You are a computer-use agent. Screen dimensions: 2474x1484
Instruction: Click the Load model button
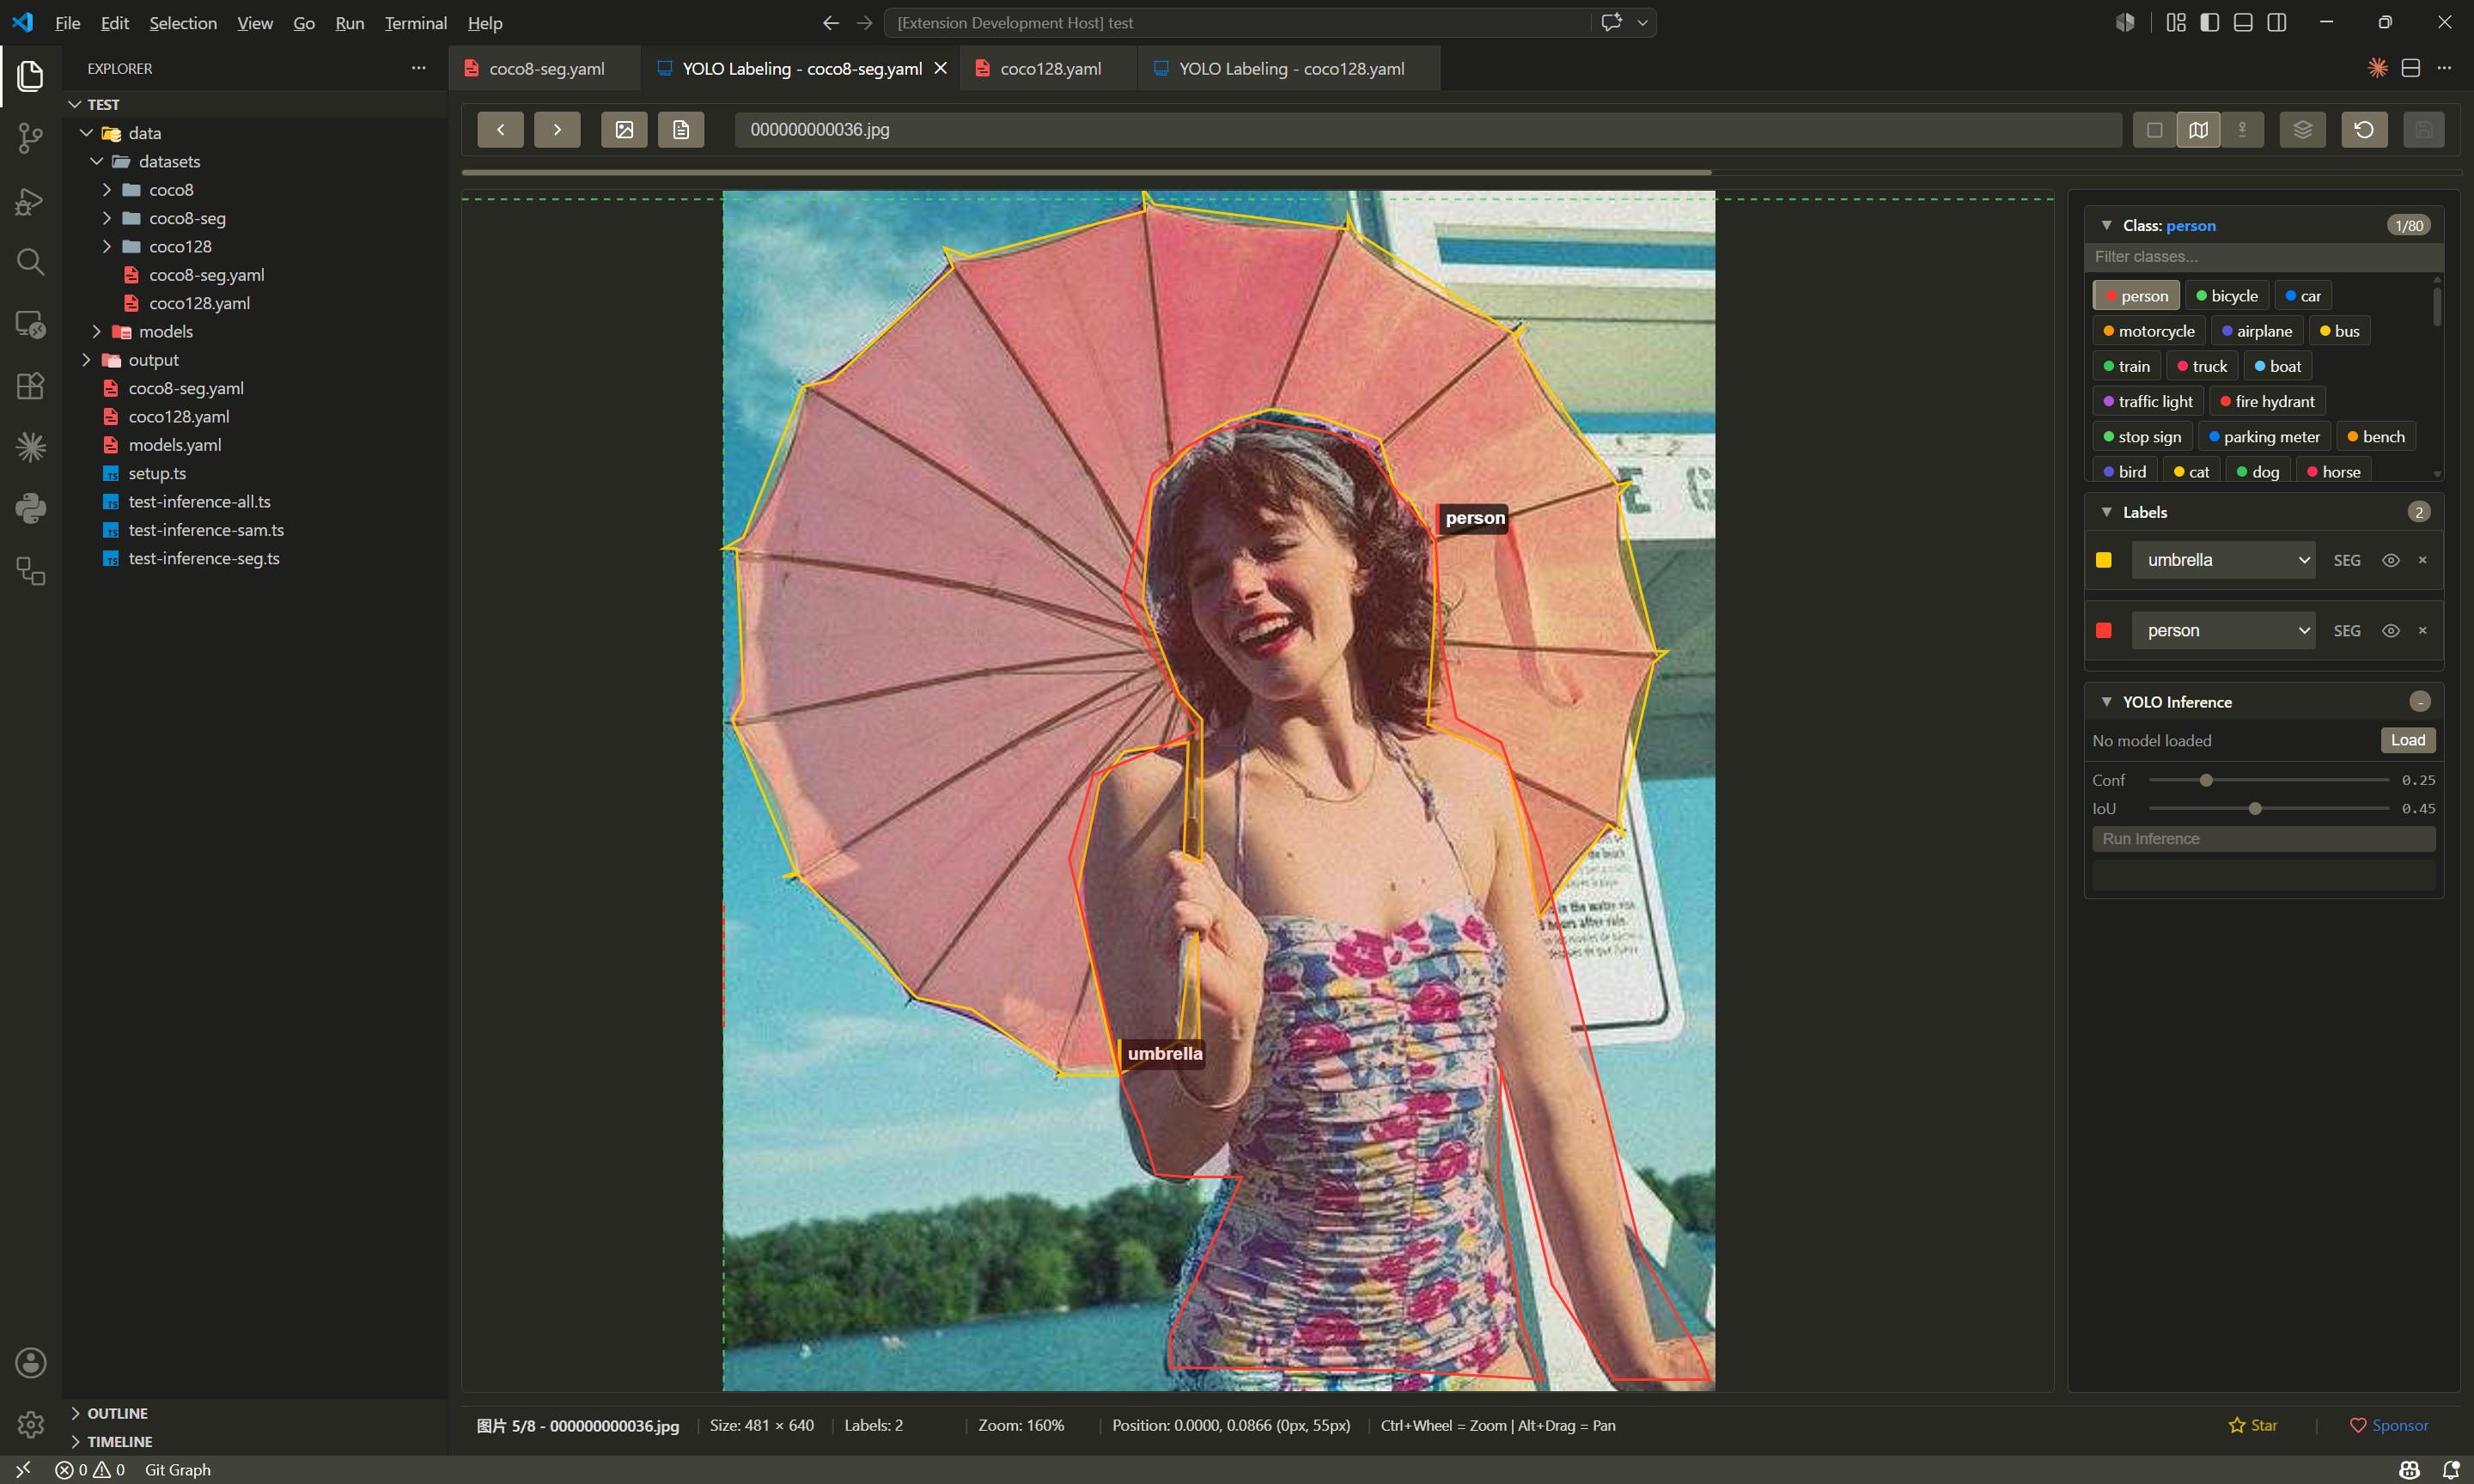(x=2407, y=740)
